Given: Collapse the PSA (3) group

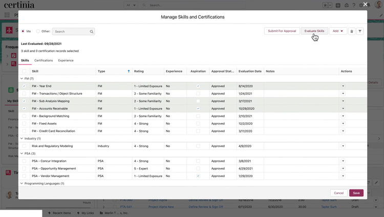Looking at the screenshot, I should [x=22, y=154].
